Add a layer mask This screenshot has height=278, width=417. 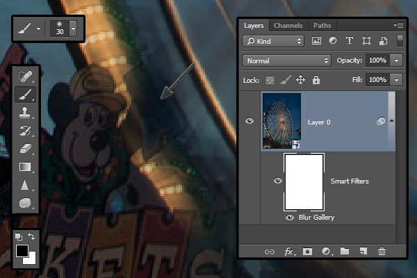[x=307, y=252]
